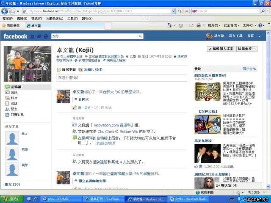Open the 編輯(E) menu
The image size is (271, 203).
22,18
